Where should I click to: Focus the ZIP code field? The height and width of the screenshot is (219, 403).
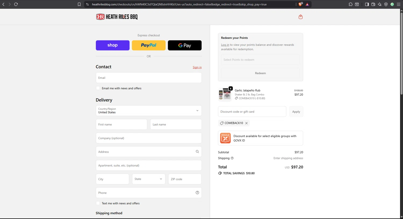185,179
